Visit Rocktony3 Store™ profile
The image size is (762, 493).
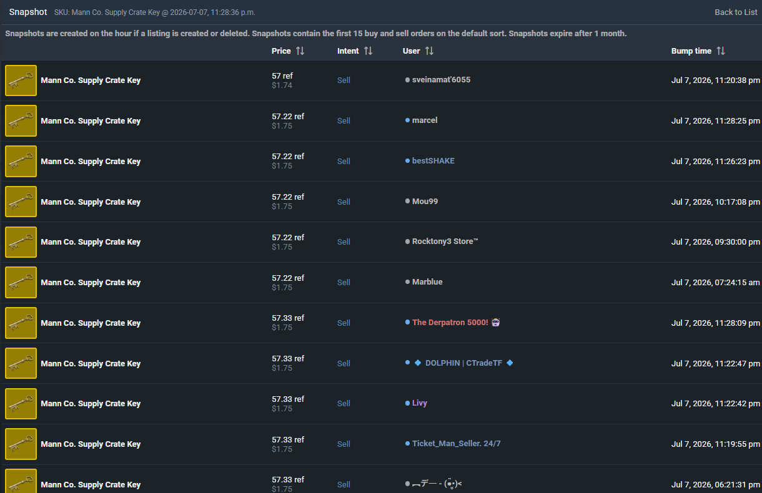(x=445, y=242)
